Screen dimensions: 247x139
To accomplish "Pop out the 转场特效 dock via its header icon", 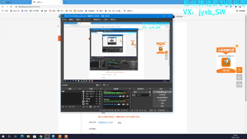I will tap(150, 89).
